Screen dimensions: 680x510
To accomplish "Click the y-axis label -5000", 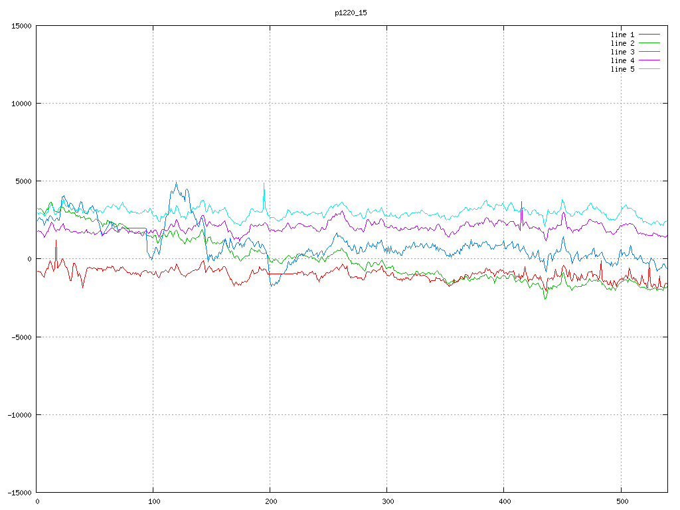I will coord(22,337).
